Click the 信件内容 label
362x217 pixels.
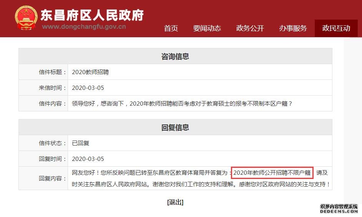click(52, 103)
